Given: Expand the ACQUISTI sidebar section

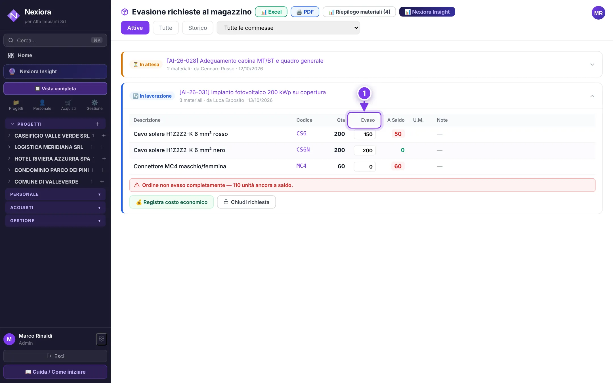Looking at the screenshot, I should tap(55, 208).
